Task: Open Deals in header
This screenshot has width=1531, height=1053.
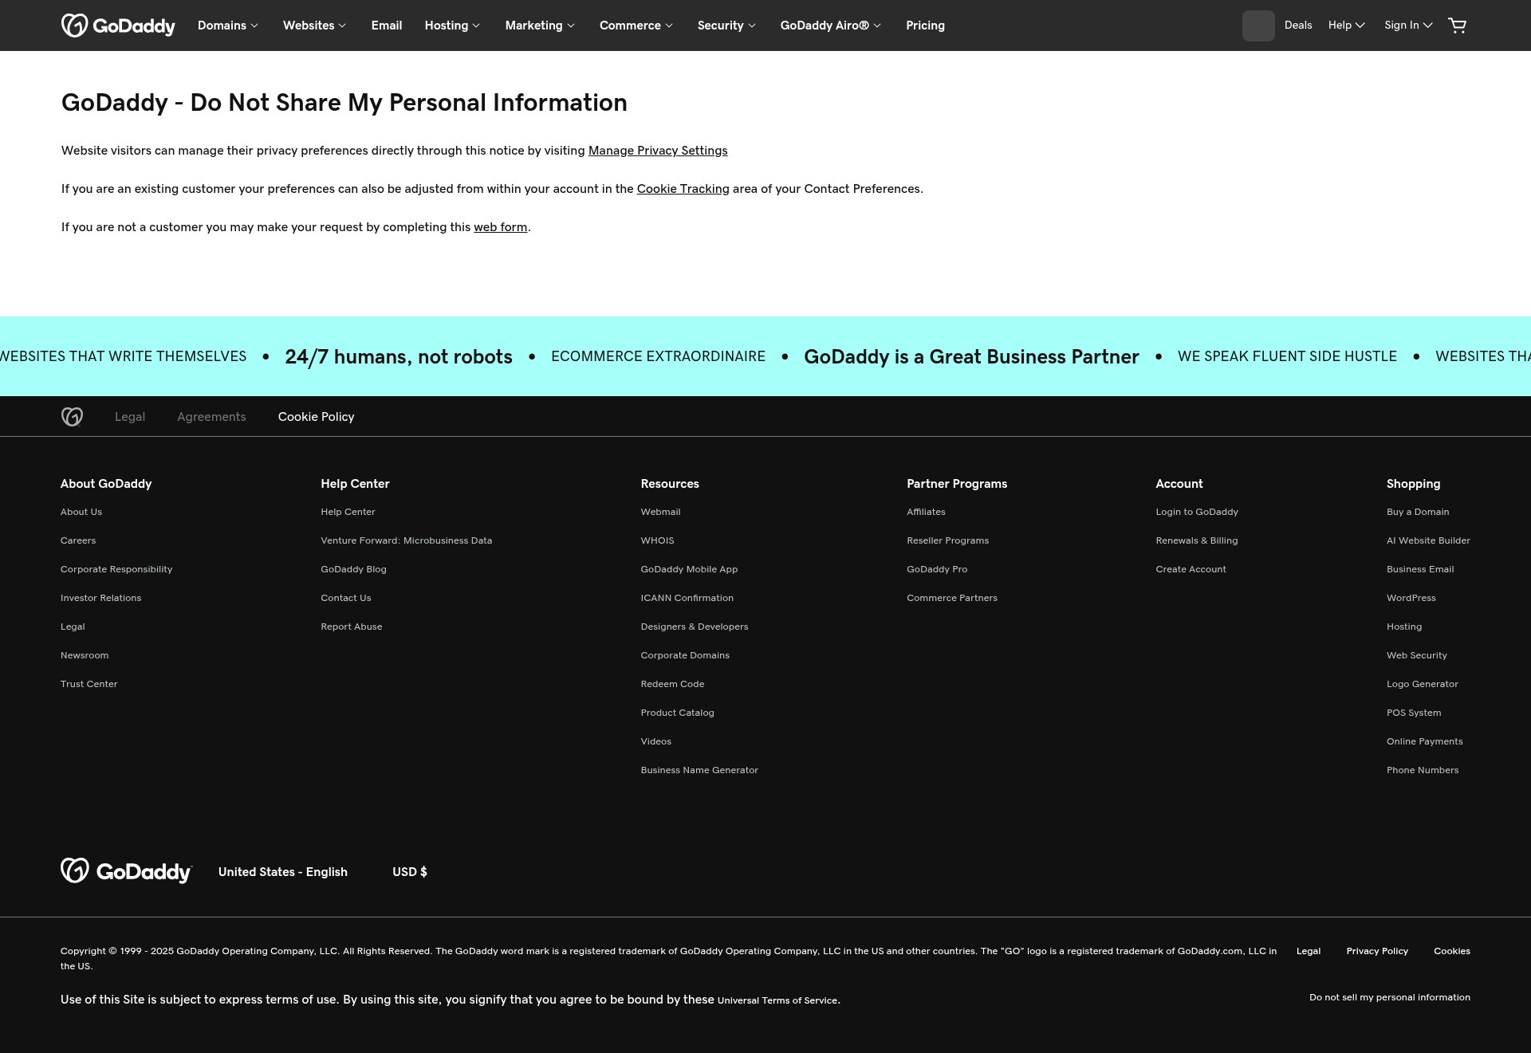Action: click(x=1298, y=26)
